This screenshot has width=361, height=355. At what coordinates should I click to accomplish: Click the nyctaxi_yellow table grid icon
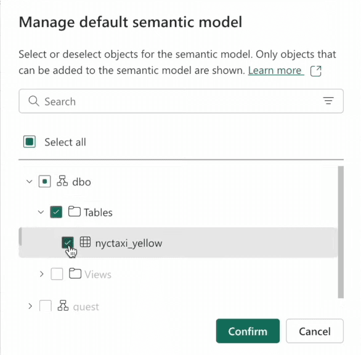(x=85, y=242)
